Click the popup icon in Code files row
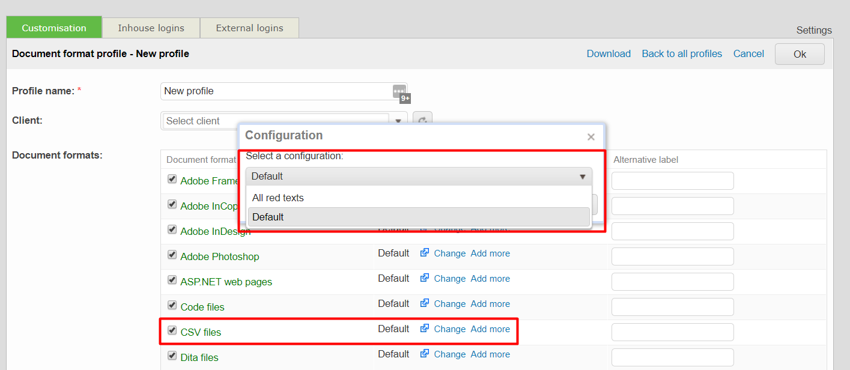This screenshot has width=850, height=370. pyautogui.click(x=425, y=304)
